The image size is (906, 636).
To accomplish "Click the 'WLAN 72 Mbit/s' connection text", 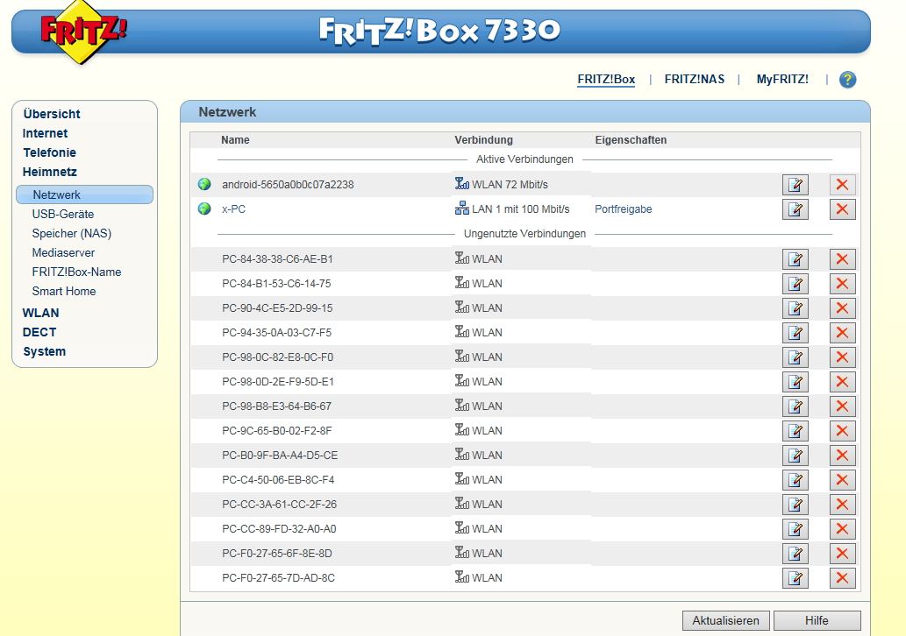I will [510, 185].
